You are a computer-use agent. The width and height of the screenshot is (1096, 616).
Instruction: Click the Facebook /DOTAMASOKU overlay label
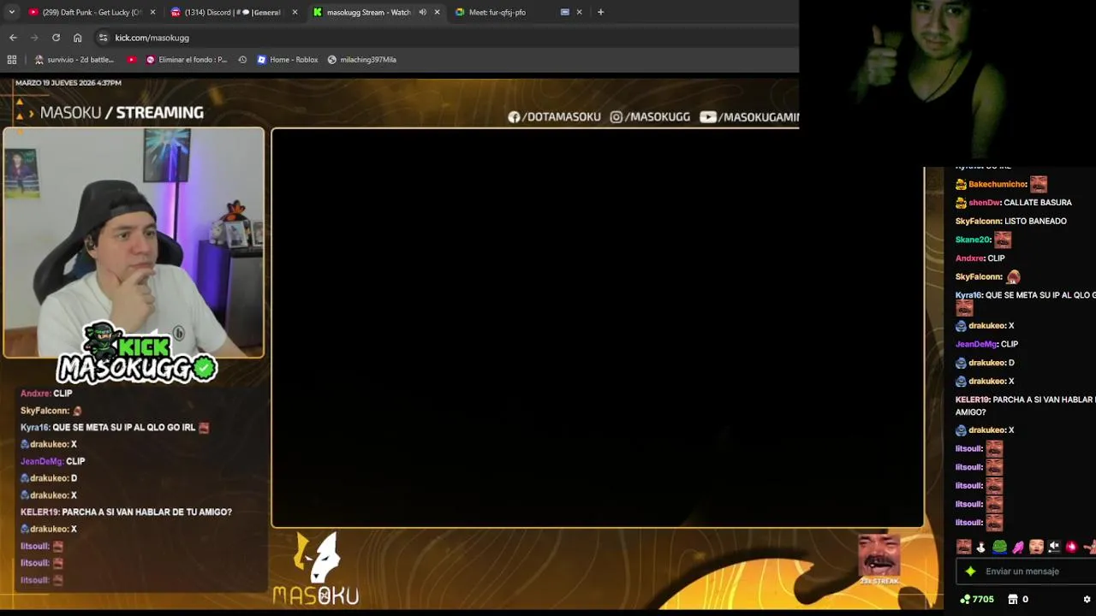pyautogui.click(x=554, y=117)
